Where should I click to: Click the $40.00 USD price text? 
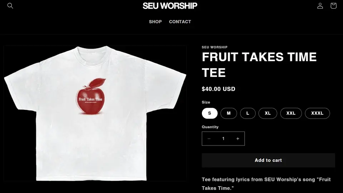click(219, 89)
